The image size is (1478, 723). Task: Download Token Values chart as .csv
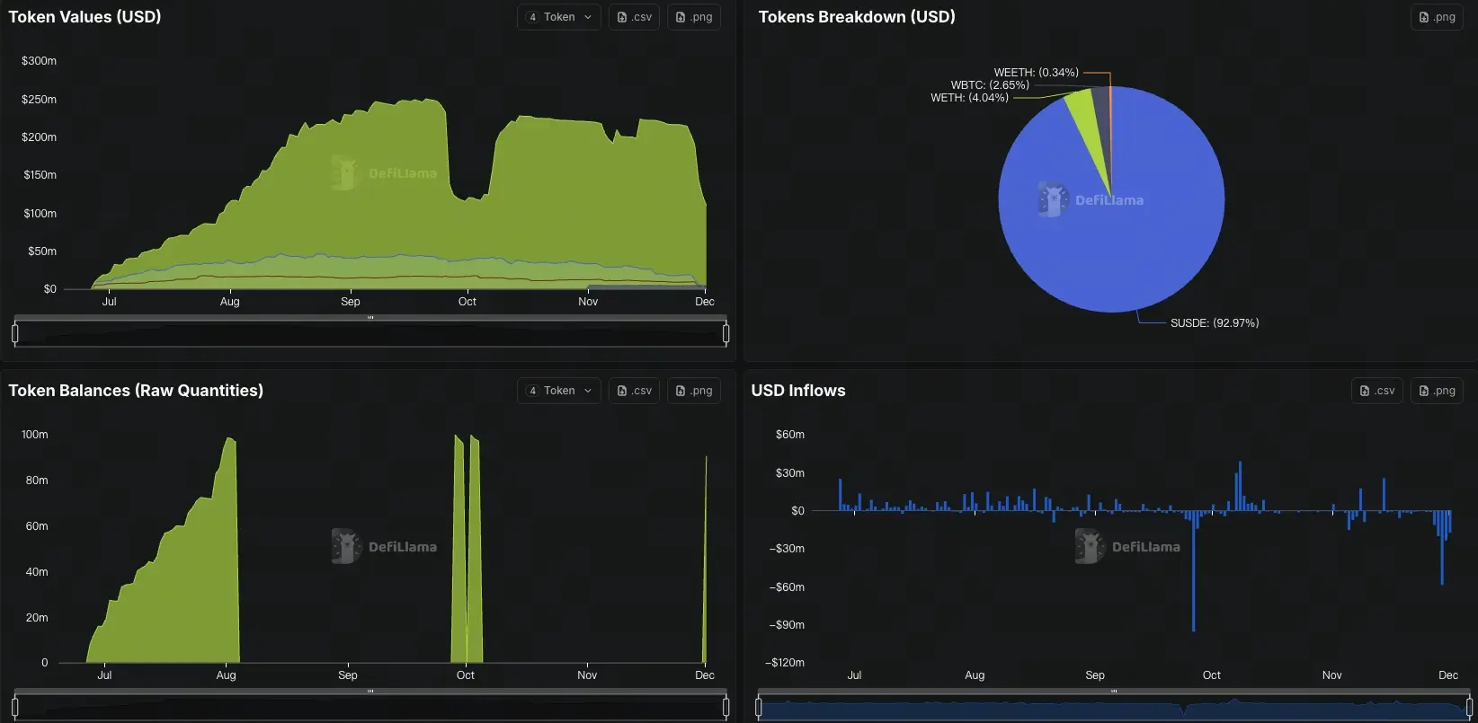tap(635, 17)
